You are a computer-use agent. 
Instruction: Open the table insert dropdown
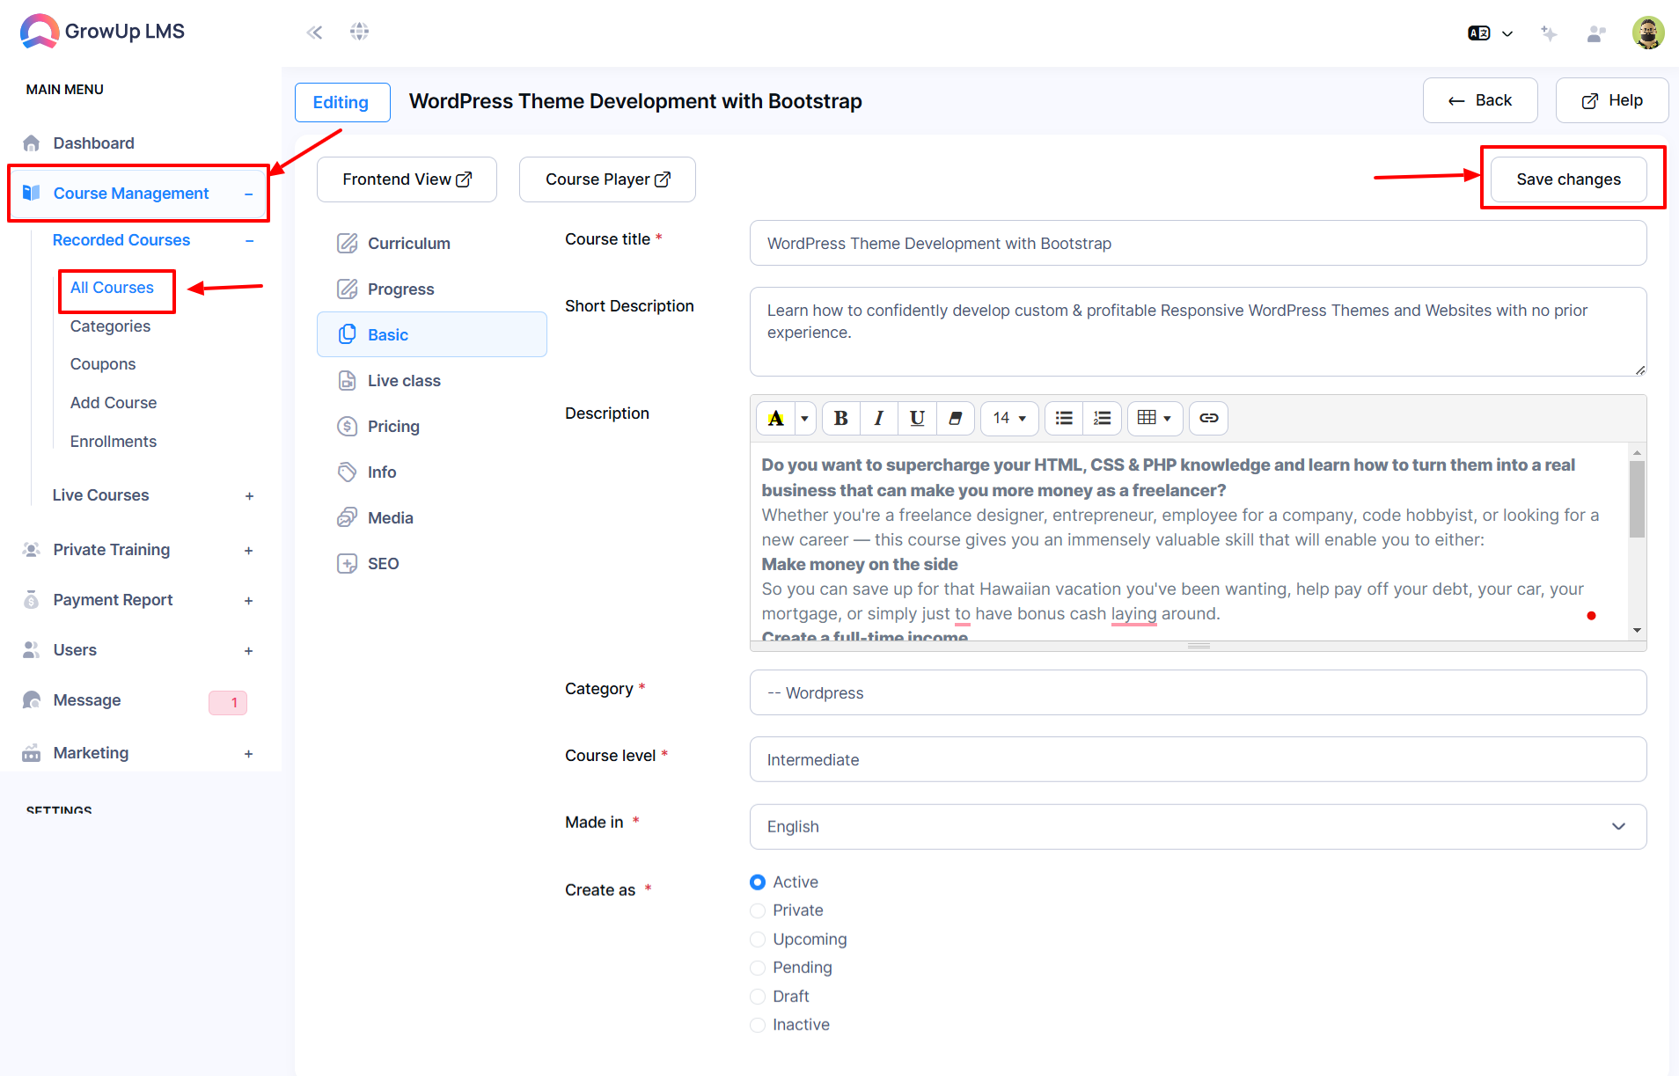pyautogui.click(x=1155, y=418)
